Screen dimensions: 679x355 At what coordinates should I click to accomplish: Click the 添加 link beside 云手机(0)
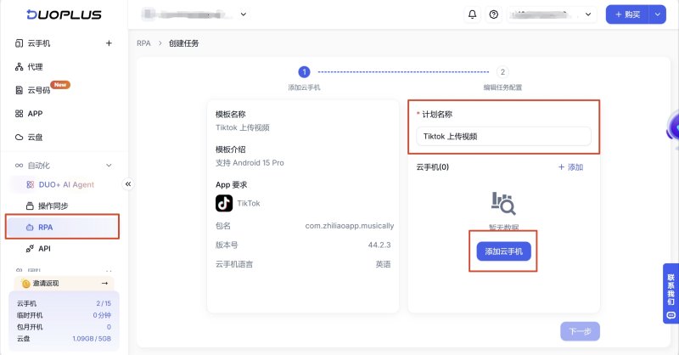pos(570,166)
